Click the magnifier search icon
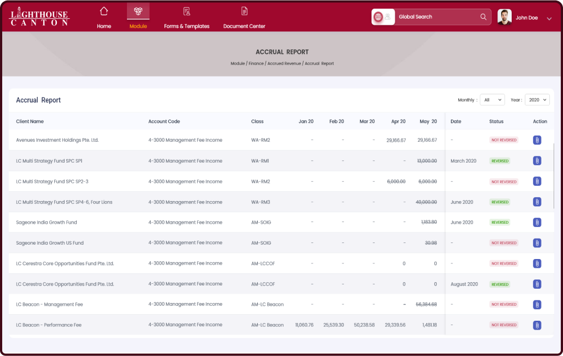 [484, 17]
